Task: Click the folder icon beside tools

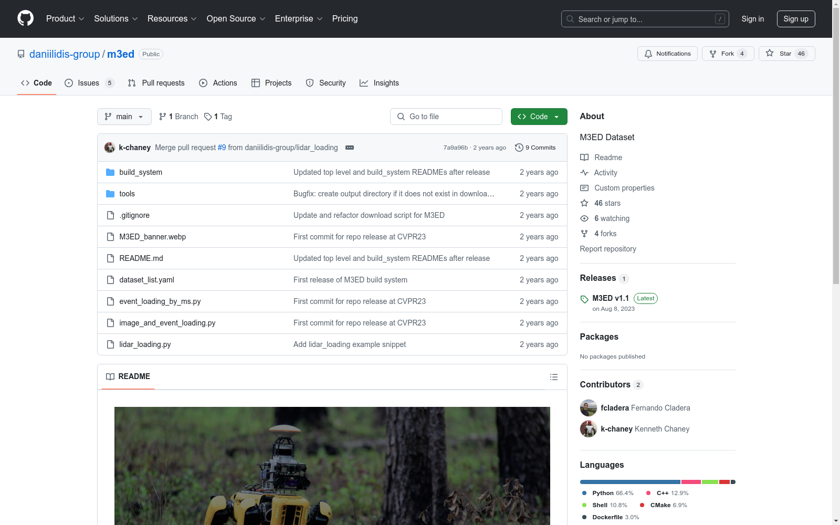Action: click(x=110, y=194)
